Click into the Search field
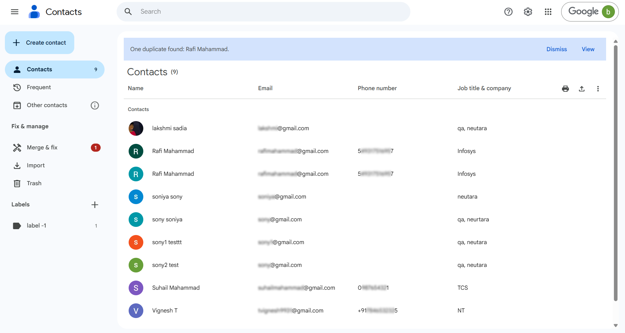Screen dimensions: 625x333 point(263,12)
